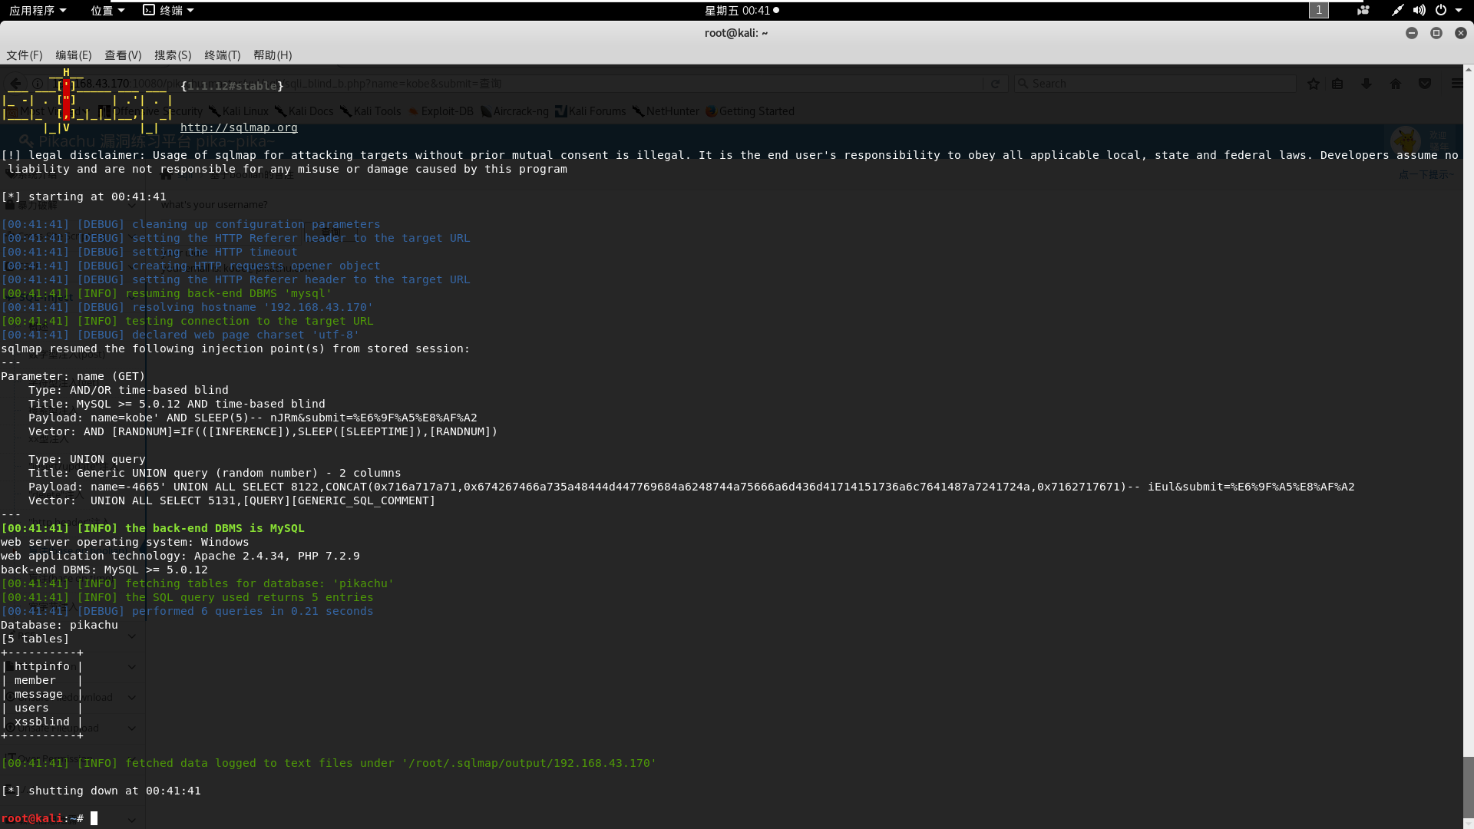Open the wired network status icon

click(1397, 10)
